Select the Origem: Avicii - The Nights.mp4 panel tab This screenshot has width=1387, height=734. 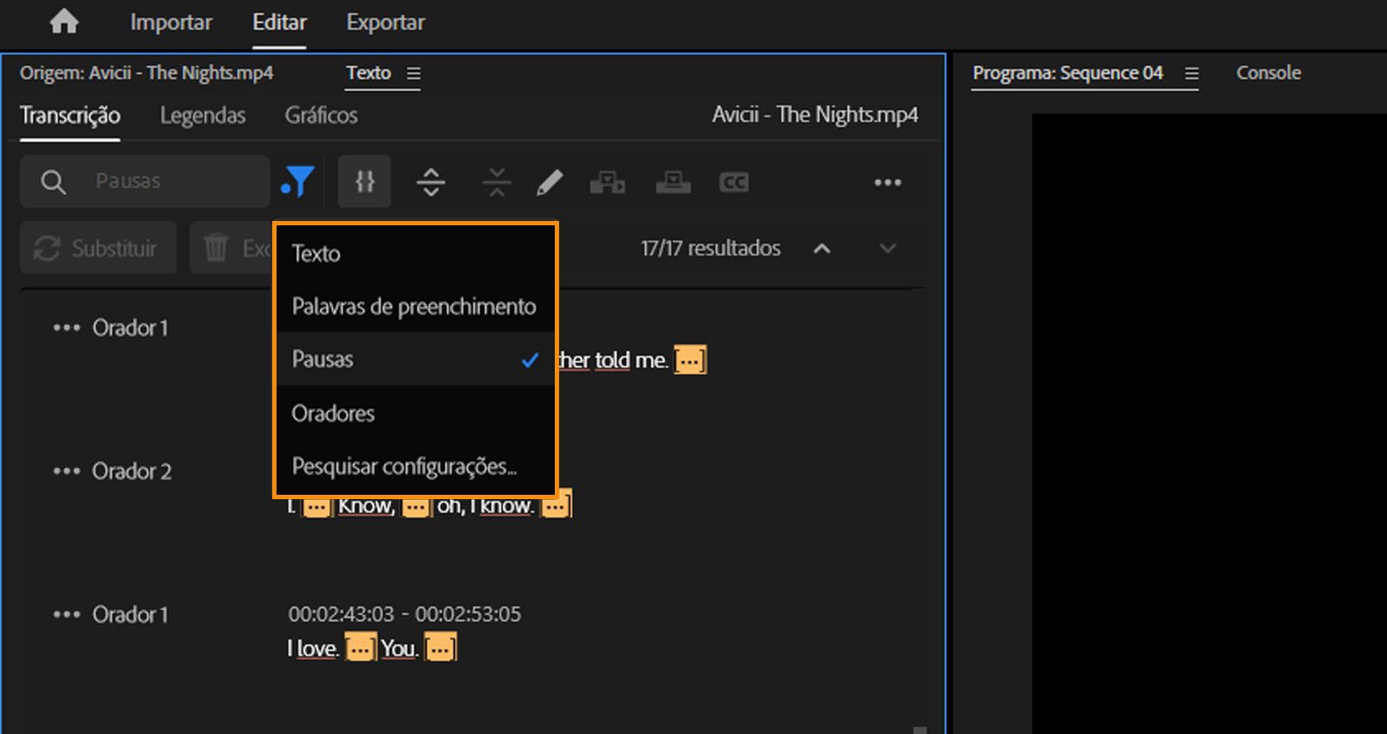click(147, 73)
